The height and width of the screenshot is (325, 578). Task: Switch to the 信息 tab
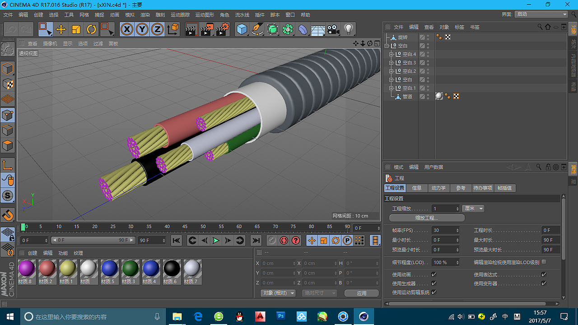pyautogui.click(x=417, y=188)
